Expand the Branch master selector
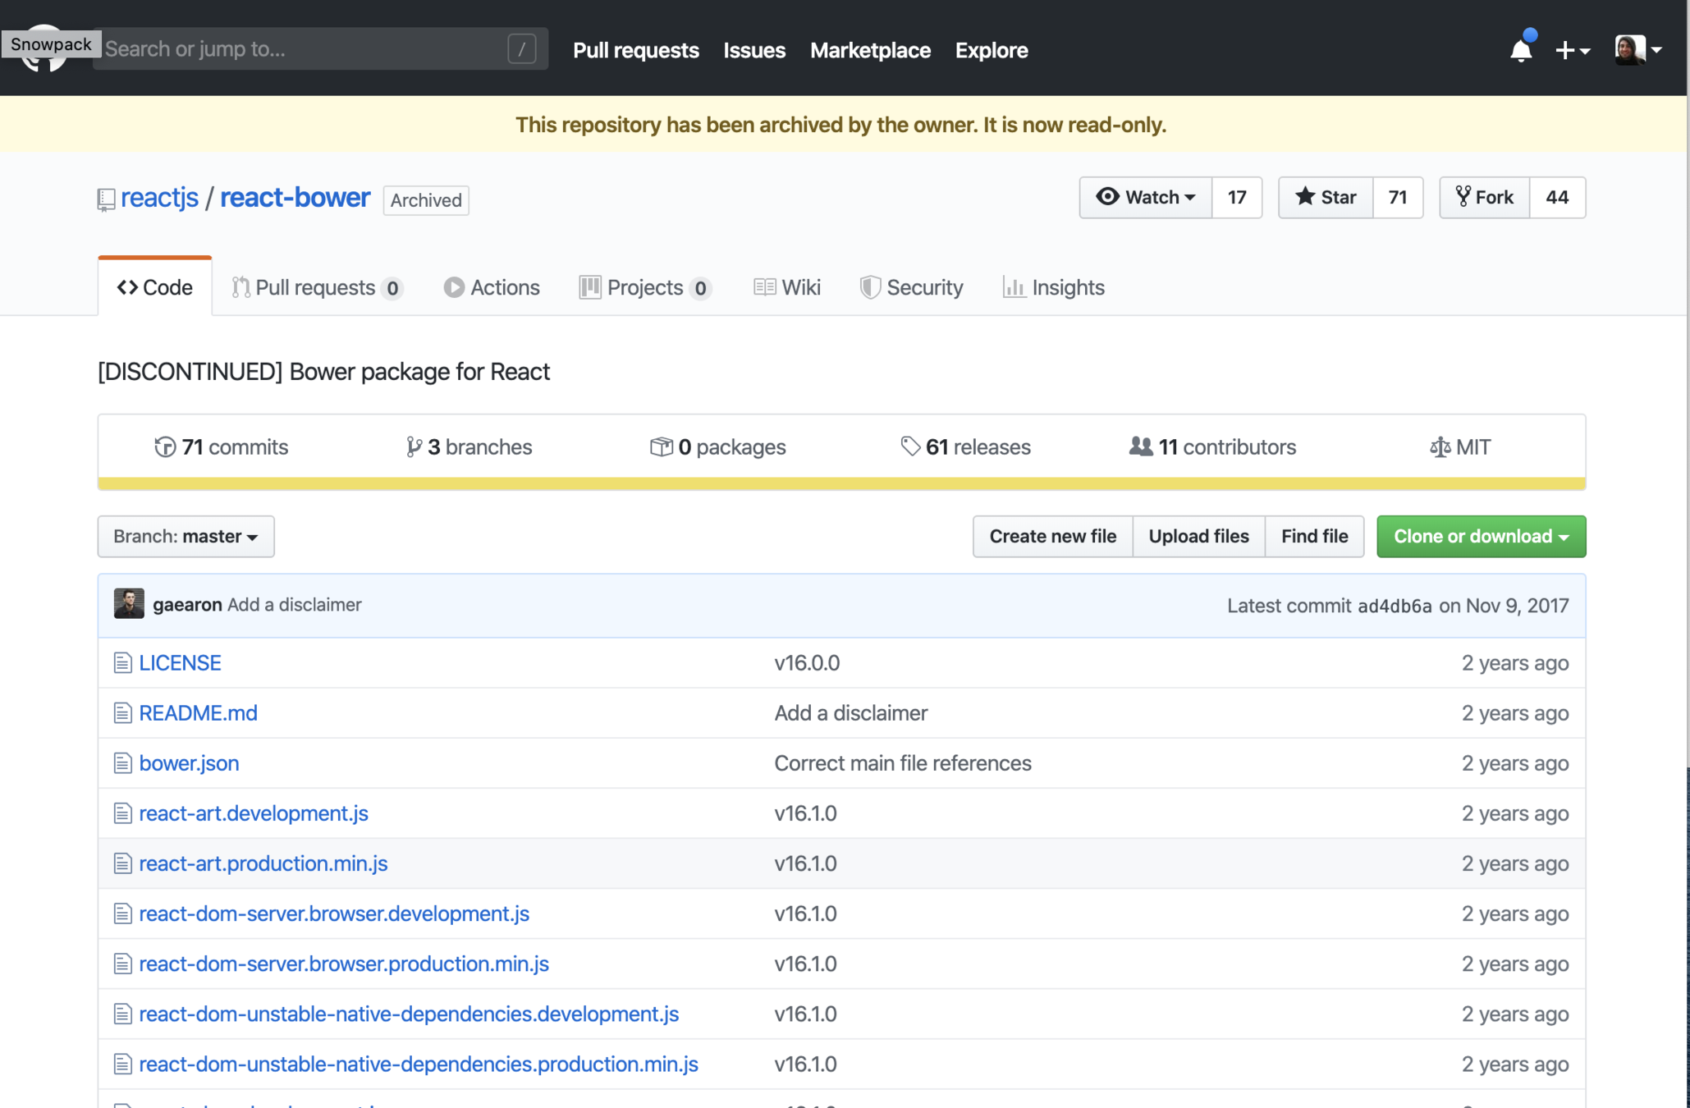The width and height of the screenshot is (1690, 1108). [186, 536]
